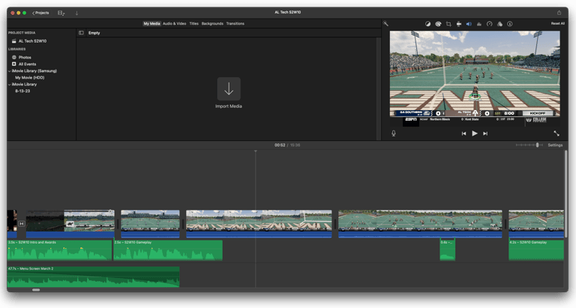Open the Backgrounds tab
Image resolution: width=576 pixels, height=308 pixels.
212,23
